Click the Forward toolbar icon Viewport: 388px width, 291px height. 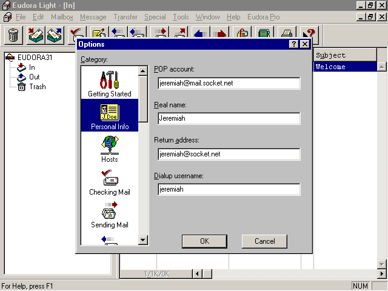pos(160,33)
